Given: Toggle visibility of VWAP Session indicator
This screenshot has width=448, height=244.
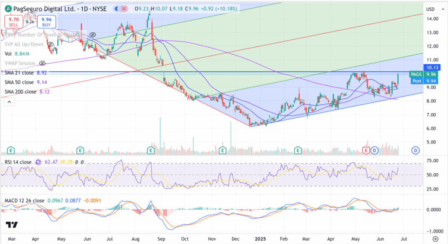Looking at the screenshot, I should (42, 63).
